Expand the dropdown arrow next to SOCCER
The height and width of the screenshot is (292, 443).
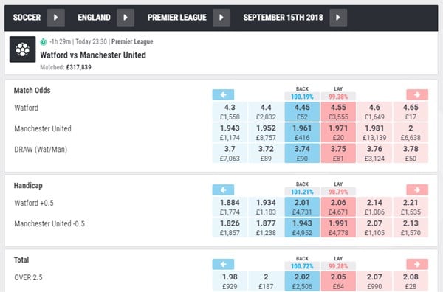(x=56, y=18)
